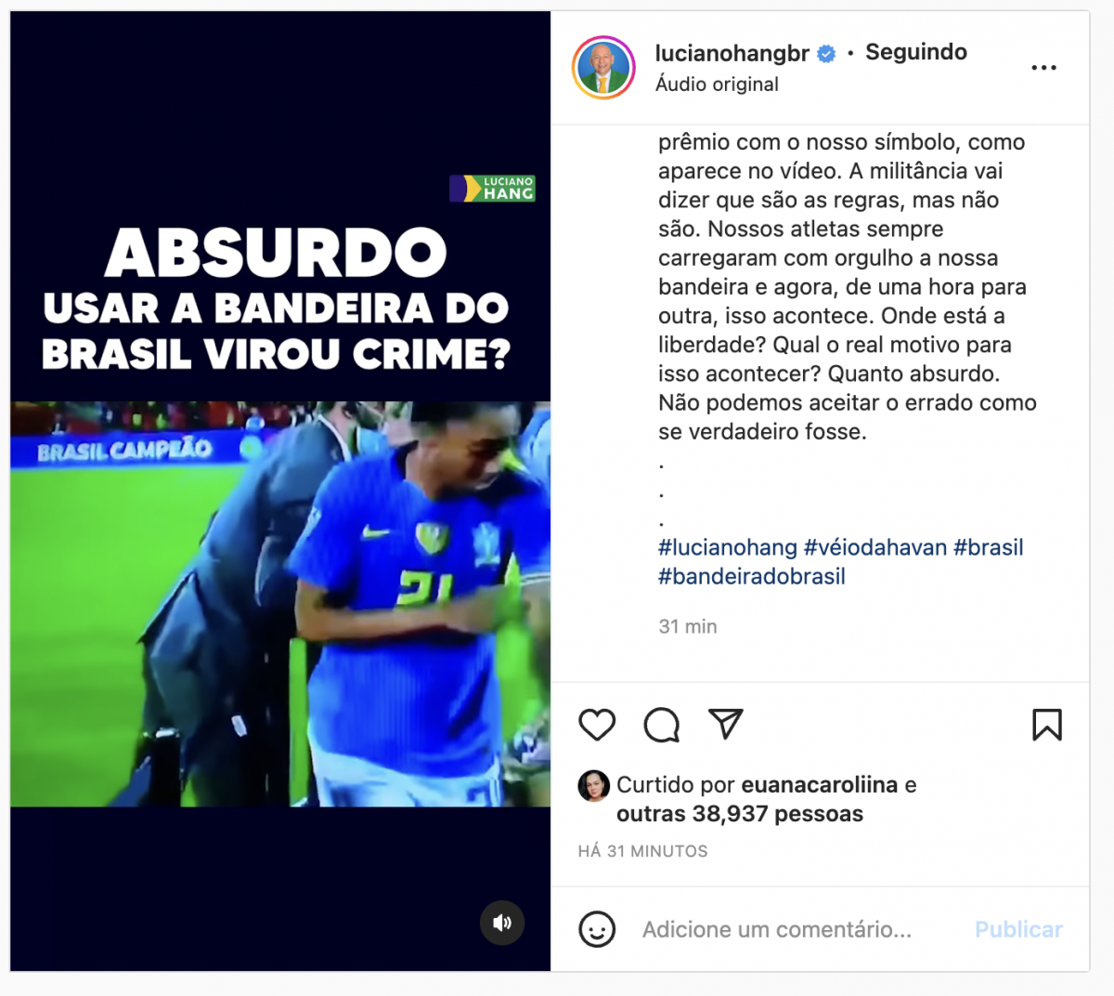This screenshot has height=996, width=1114.
Task: Open euanacaroliina liker avatar
Action: (594, 786)
